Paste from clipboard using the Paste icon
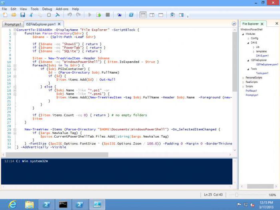The width and height of the screenshot is (280, 210). point(49,15)
